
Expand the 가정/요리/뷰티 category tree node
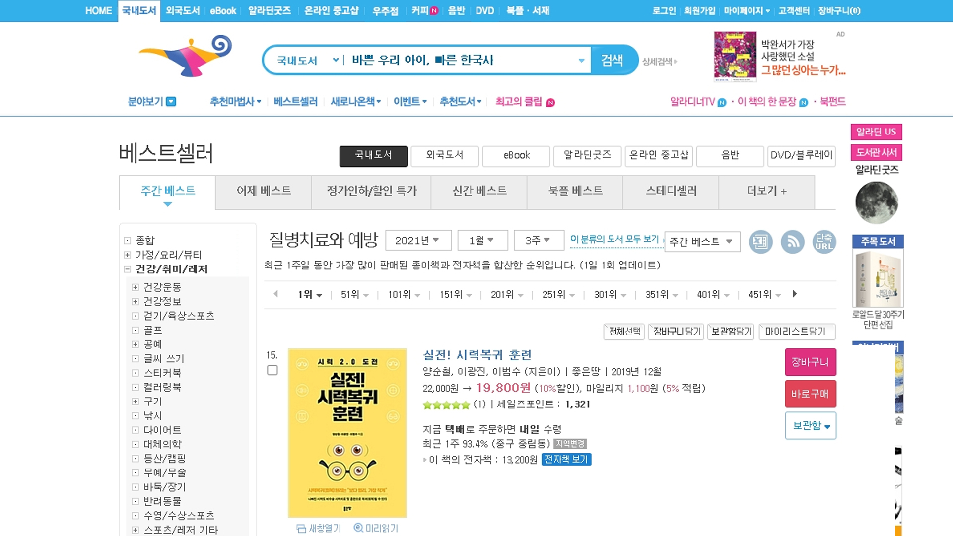(128, 255)
